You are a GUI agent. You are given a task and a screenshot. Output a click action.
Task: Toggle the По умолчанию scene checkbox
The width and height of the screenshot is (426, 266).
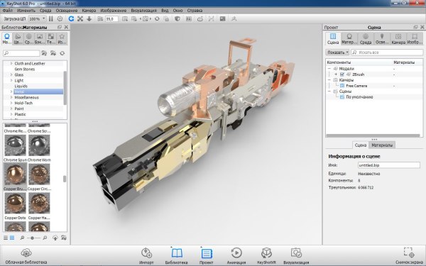click(342, 97)
